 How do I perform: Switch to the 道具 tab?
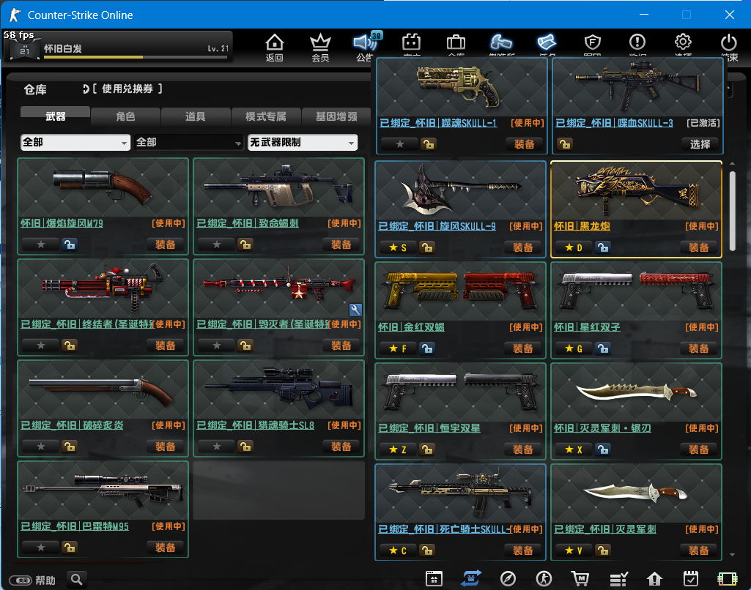[x=196, y=116]
